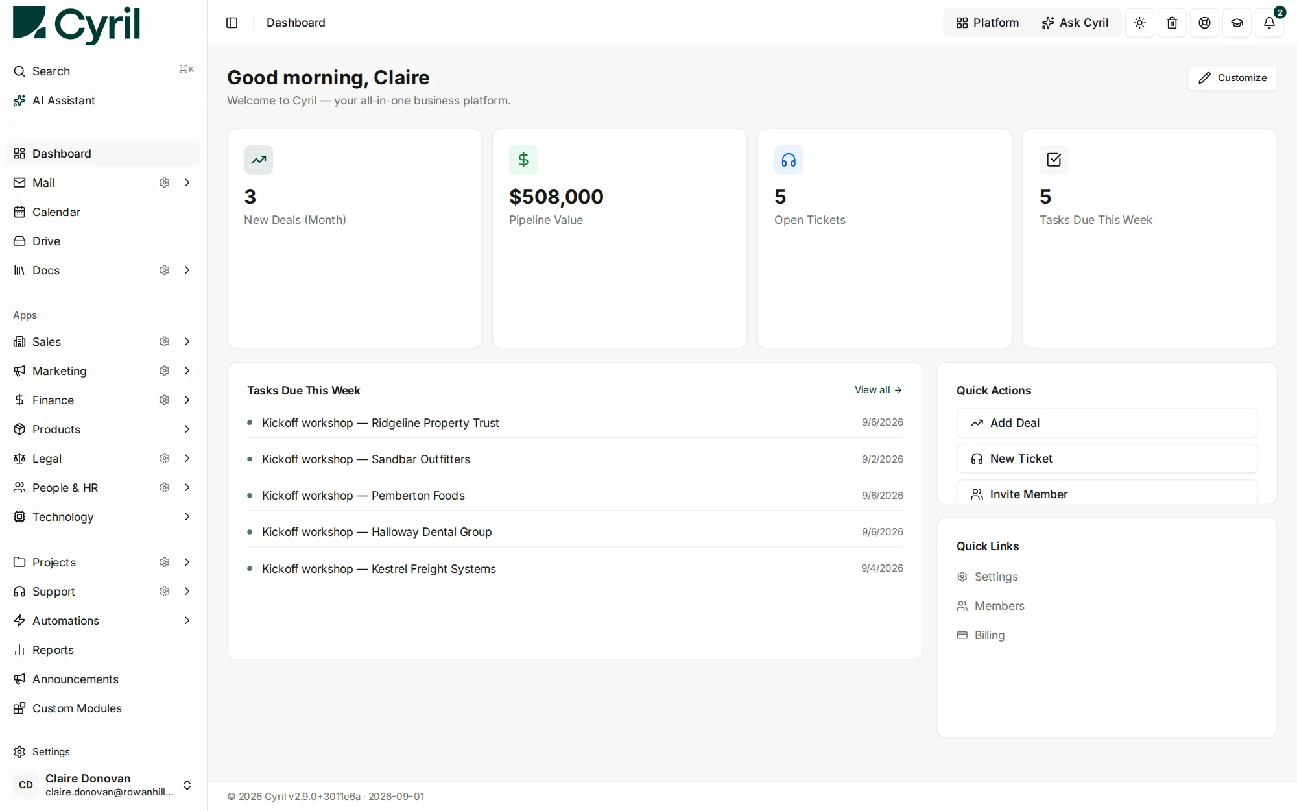Viewport: 1297px width, 811px height.
Task: Open the Billing quick link
Action: click(981, 635)
